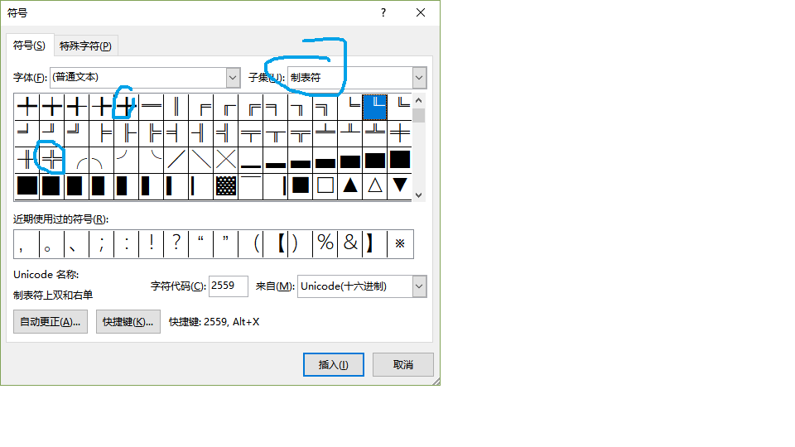Image resolution: width=795 pixels, height=447 pixels.
Task: Pick the ampersand in recent symbols
Action: click(349, 243)
